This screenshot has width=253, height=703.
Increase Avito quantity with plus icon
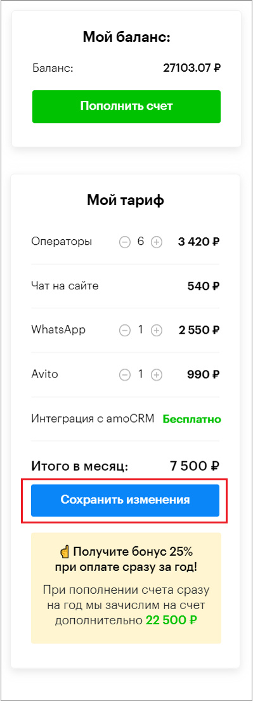click(x=156, y=374)
